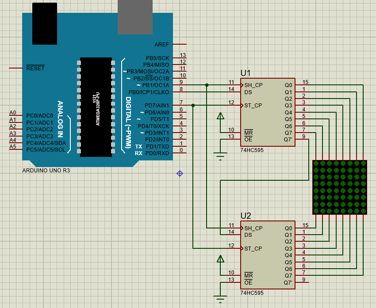Viewport: 376px width, 308px height.
Task: Click the DS pin of U2
Action: 248,235
